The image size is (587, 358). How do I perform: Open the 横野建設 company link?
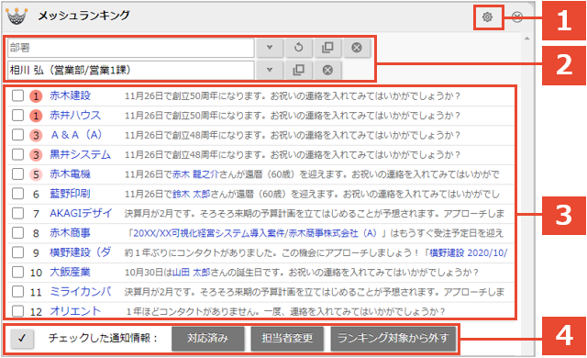tap(81, 252)
